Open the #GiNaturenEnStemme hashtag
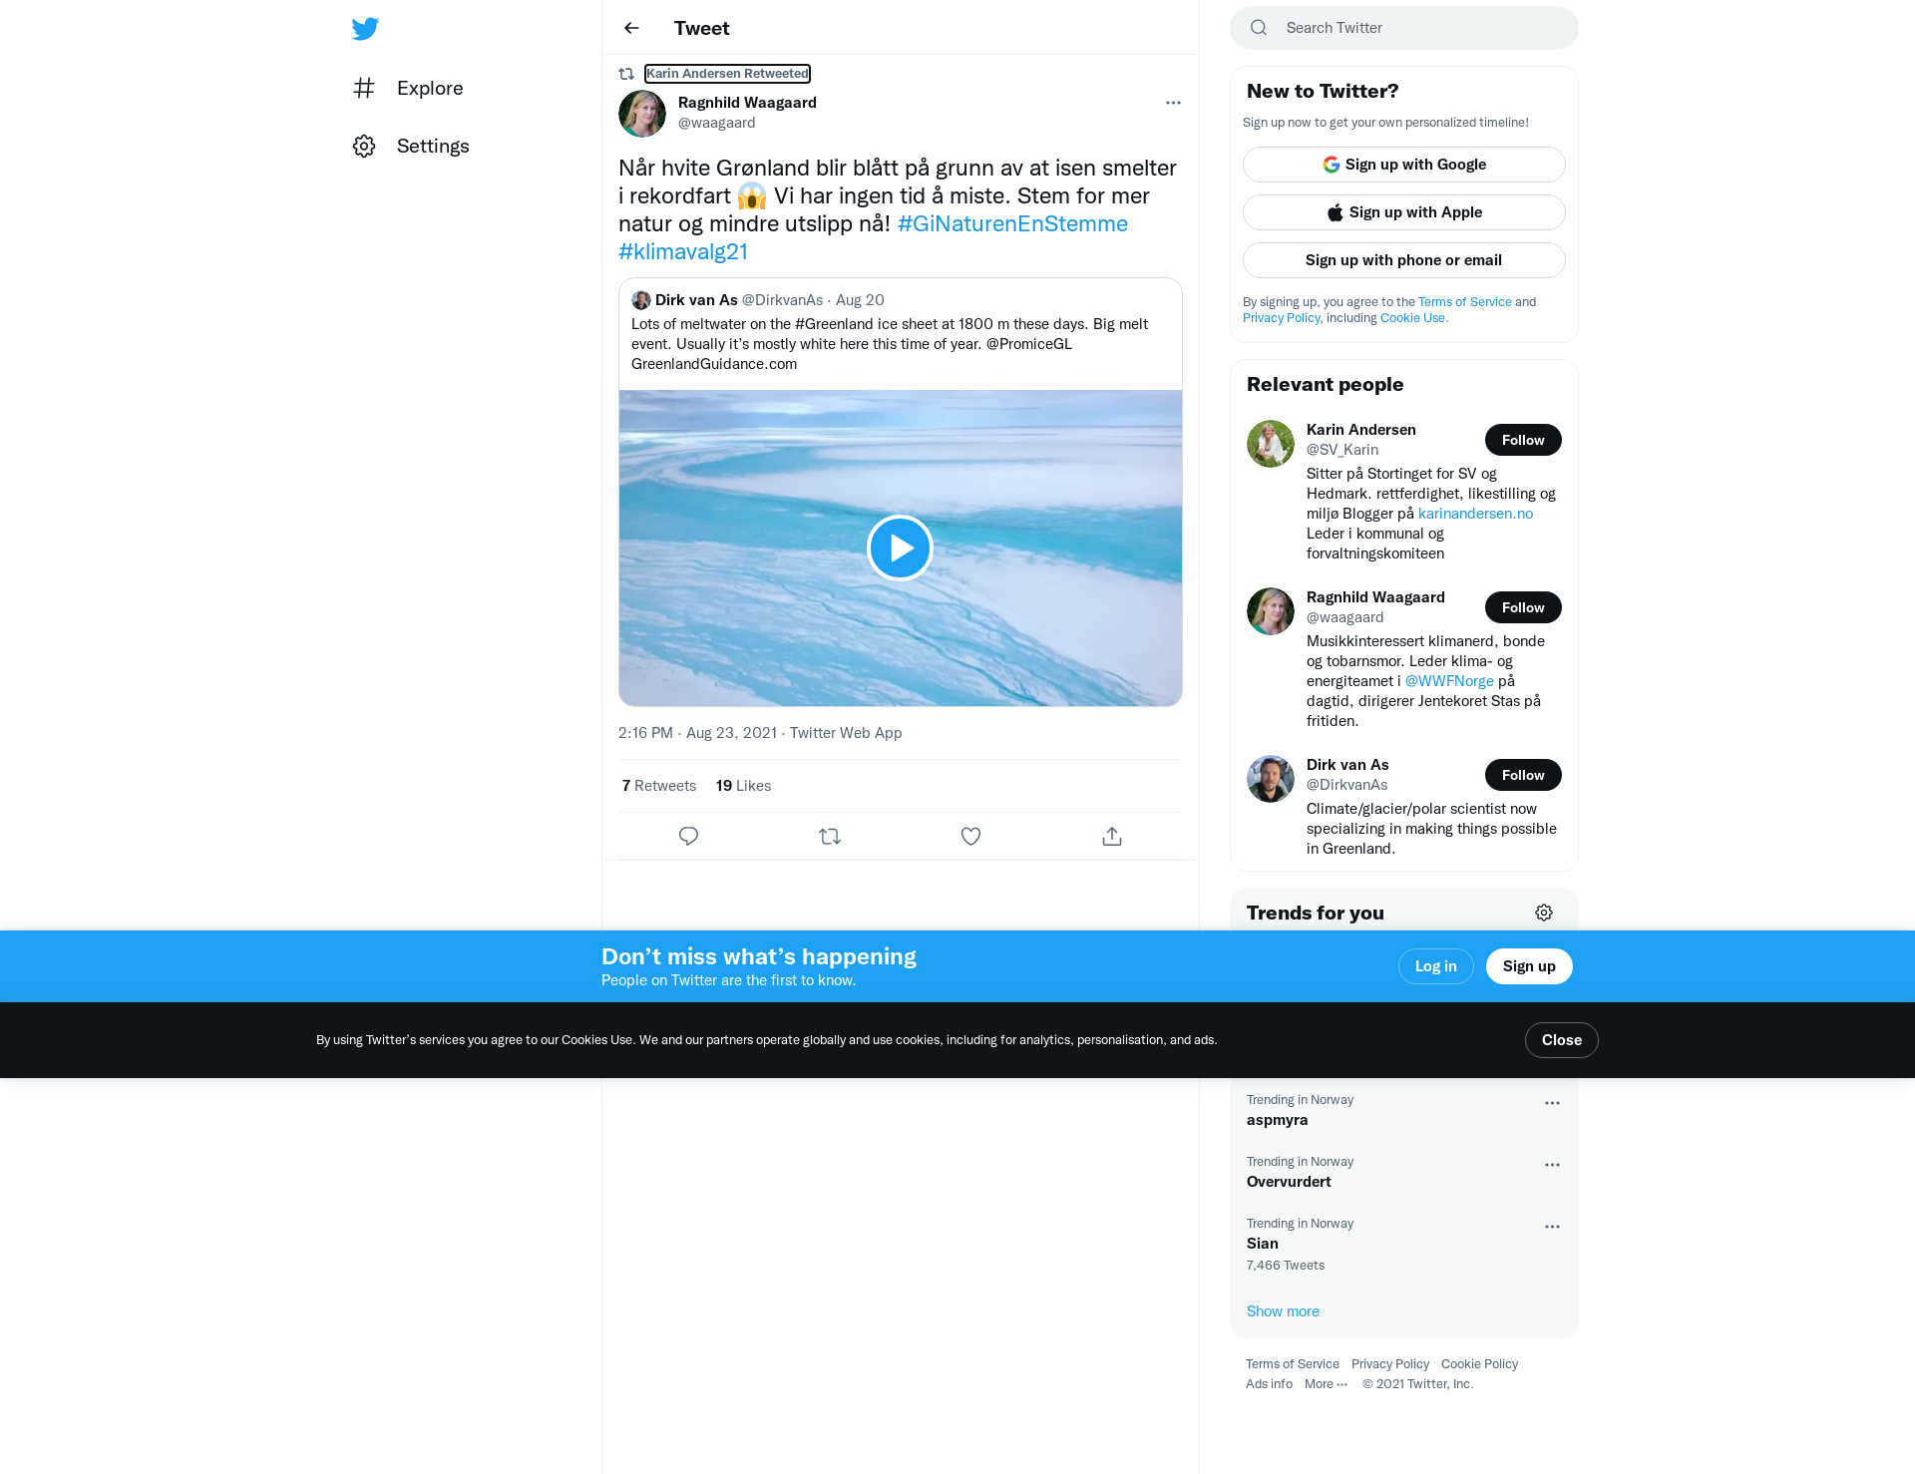 pyautogui.click(x=1012, y=223)
